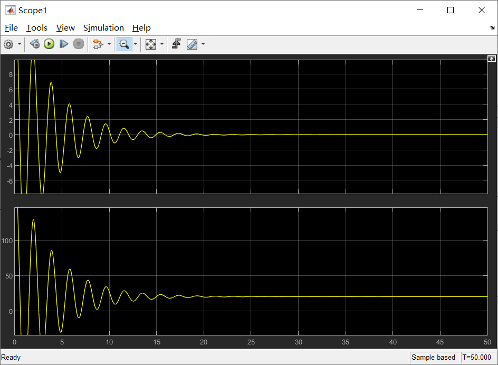Open the View menu
The height and width of the screenshot is (365, 498).
65,27
